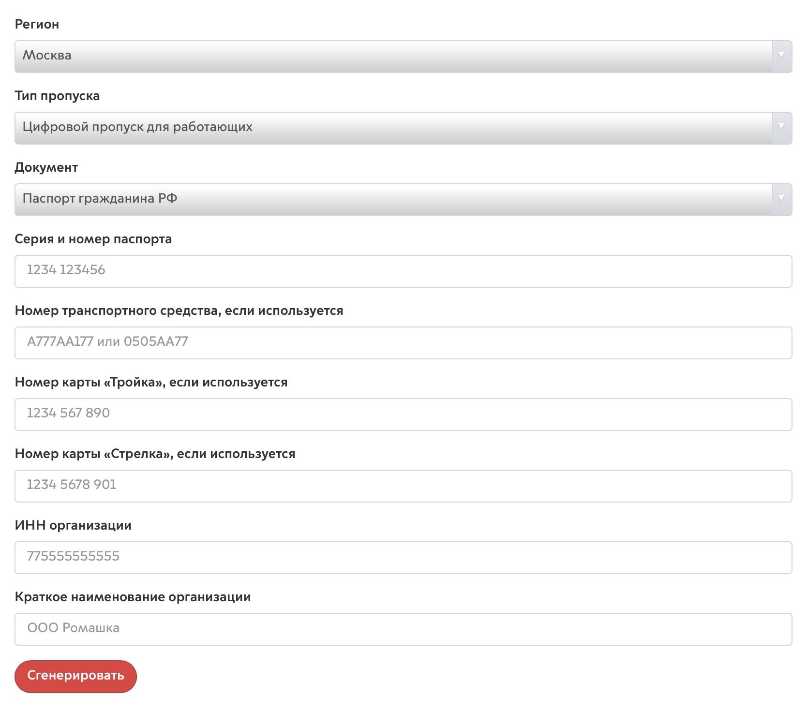Click the 'Тип пропуска' label text
Screen dimensions: 807x711
(x=57, y=96)
